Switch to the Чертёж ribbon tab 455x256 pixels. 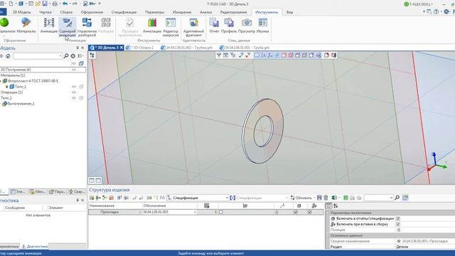point(45,12)
